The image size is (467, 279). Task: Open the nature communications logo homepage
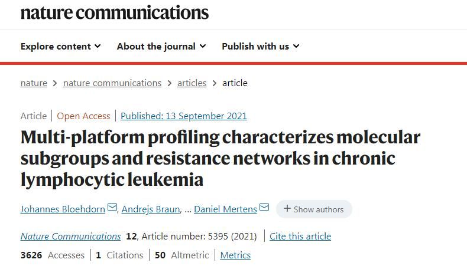click(115, 12)
